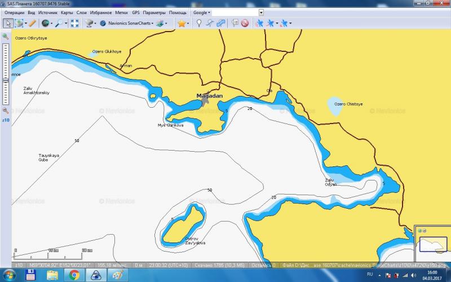Open the Операции menu
The width and height of the screenshot is (451, 282).
pos(14,12)
